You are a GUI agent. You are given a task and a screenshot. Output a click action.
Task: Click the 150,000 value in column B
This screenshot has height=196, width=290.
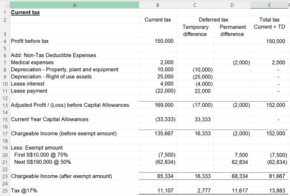tap(164, 41)
